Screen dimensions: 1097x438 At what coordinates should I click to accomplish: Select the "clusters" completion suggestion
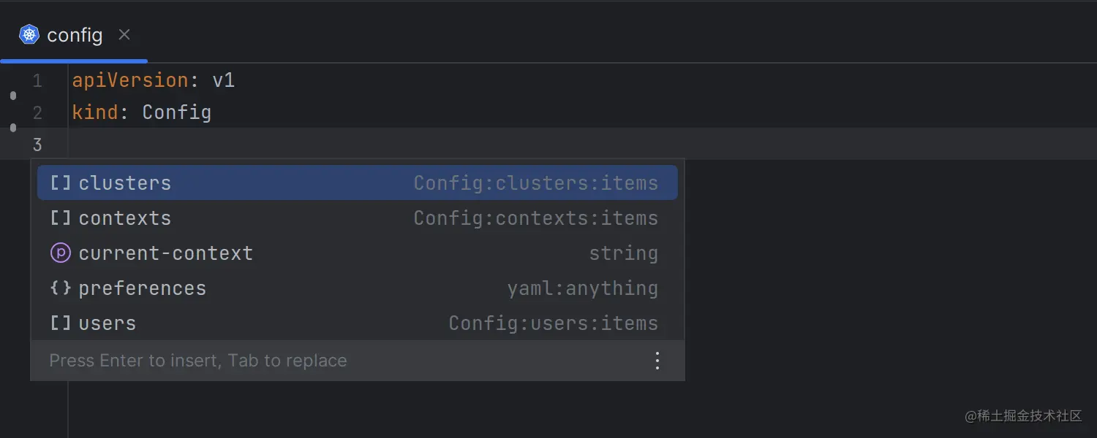[x=125, y=182]
